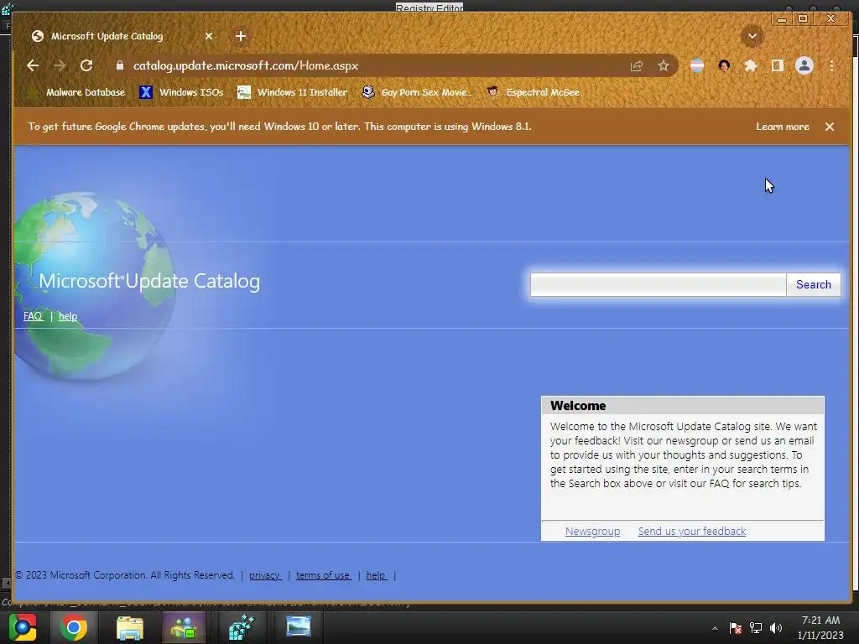Screen dimensions: 859x644
Task: Expand the hidden tray icons arrow
Action: pos(715,628)
